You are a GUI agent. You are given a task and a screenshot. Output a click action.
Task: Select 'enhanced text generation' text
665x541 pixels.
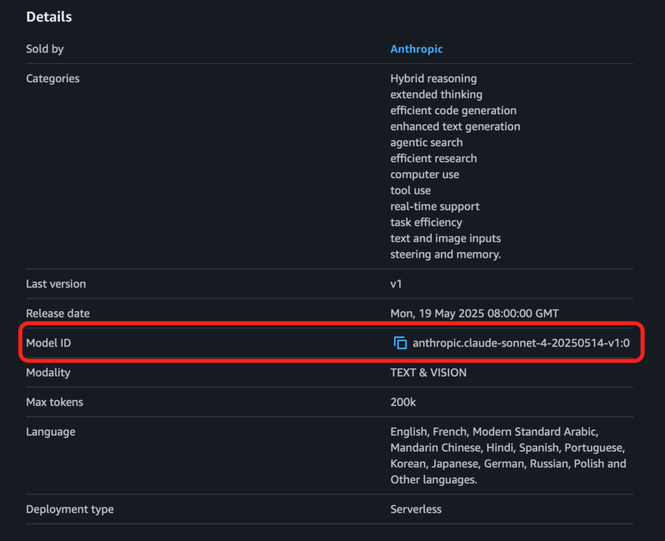click(455, 127)
